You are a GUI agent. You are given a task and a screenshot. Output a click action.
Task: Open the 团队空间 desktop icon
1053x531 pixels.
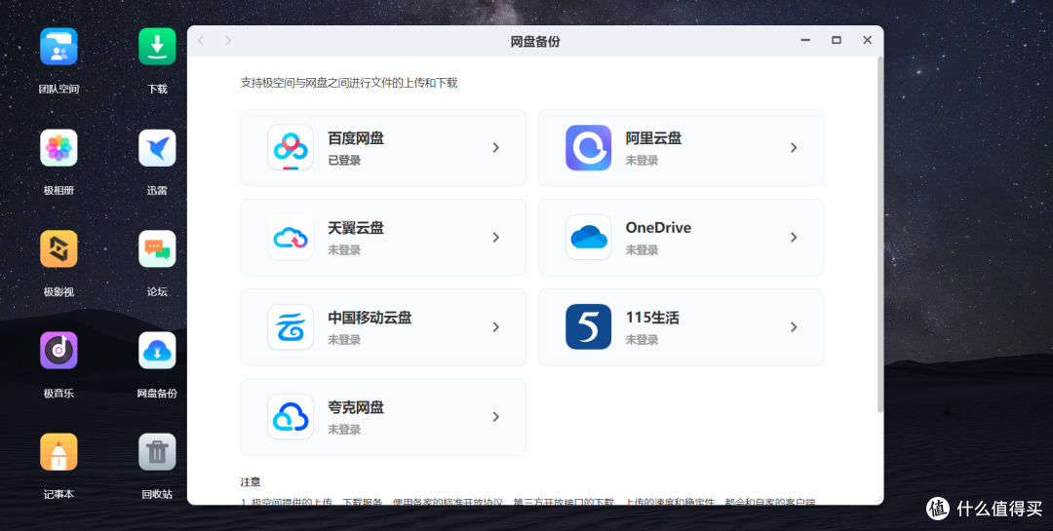(x=58, y=47)
